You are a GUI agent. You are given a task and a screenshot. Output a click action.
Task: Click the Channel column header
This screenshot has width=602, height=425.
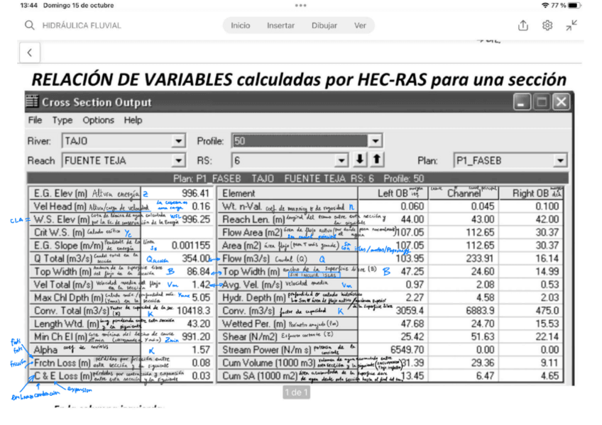coord(464,193)
